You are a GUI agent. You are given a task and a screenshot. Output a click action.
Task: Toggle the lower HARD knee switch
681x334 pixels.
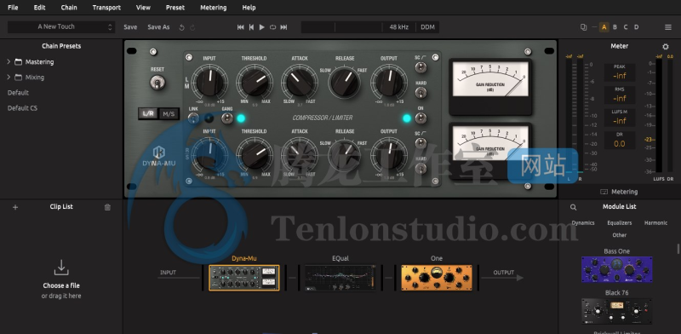click(421, 168)
